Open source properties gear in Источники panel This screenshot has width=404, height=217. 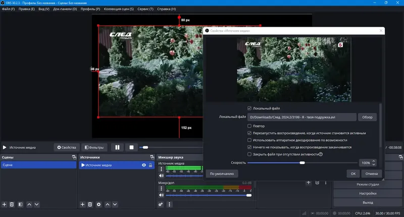(x=99, y=204)
